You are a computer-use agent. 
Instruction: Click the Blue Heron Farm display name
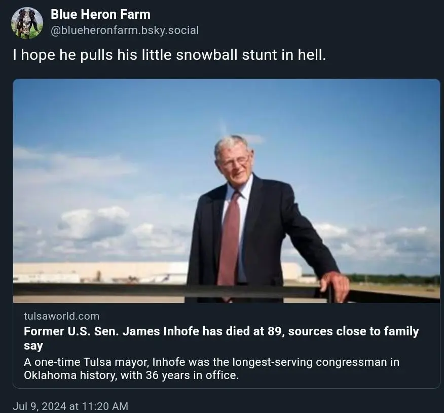tap(100, 14)
